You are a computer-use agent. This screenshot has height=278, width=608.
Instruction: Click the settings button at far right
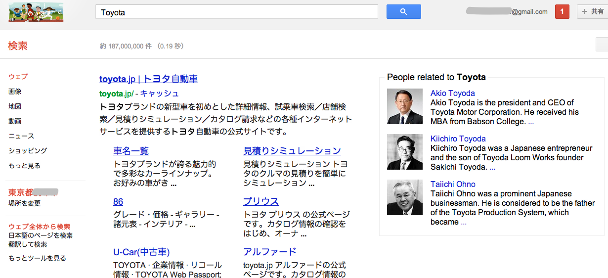coord(602,45)
